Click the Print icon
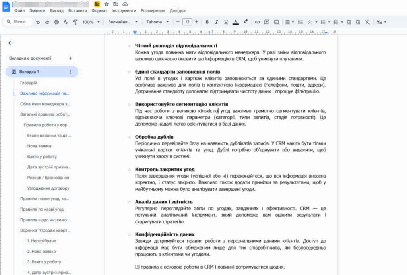 coord(56,22)
